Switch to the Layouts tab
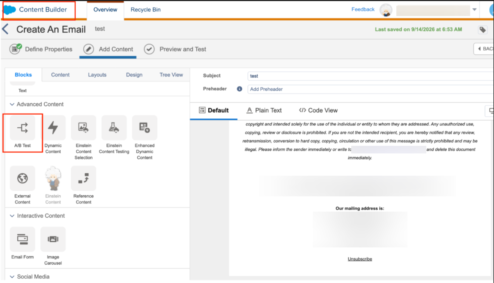The height and width of the screenshot is (283, 494). pyautogui.click(x=97, y=75)
